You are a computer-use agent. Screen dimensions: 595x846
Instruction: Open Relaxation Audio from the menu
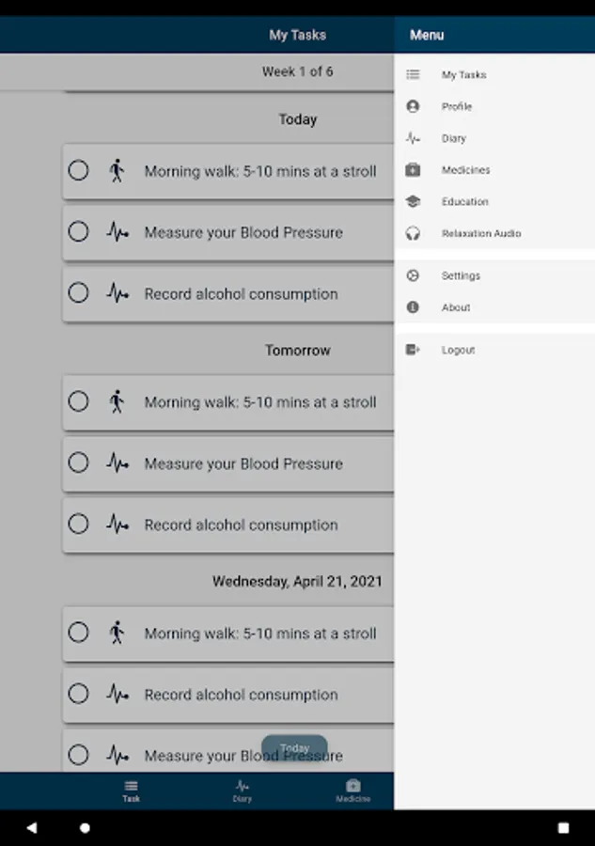481,233
